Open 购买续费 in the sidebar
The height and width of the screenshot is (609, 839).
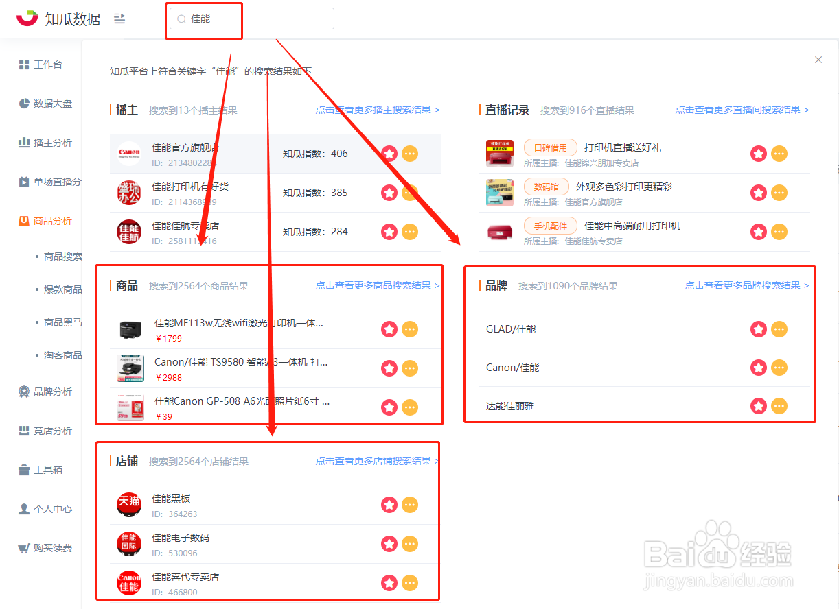(45, 548)
